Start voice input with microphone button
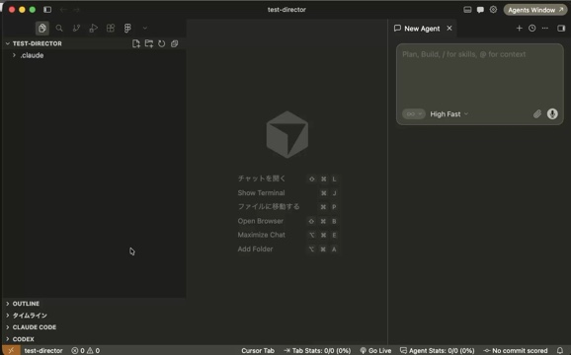Screen dimensions: 571x355 pos(552,114)
